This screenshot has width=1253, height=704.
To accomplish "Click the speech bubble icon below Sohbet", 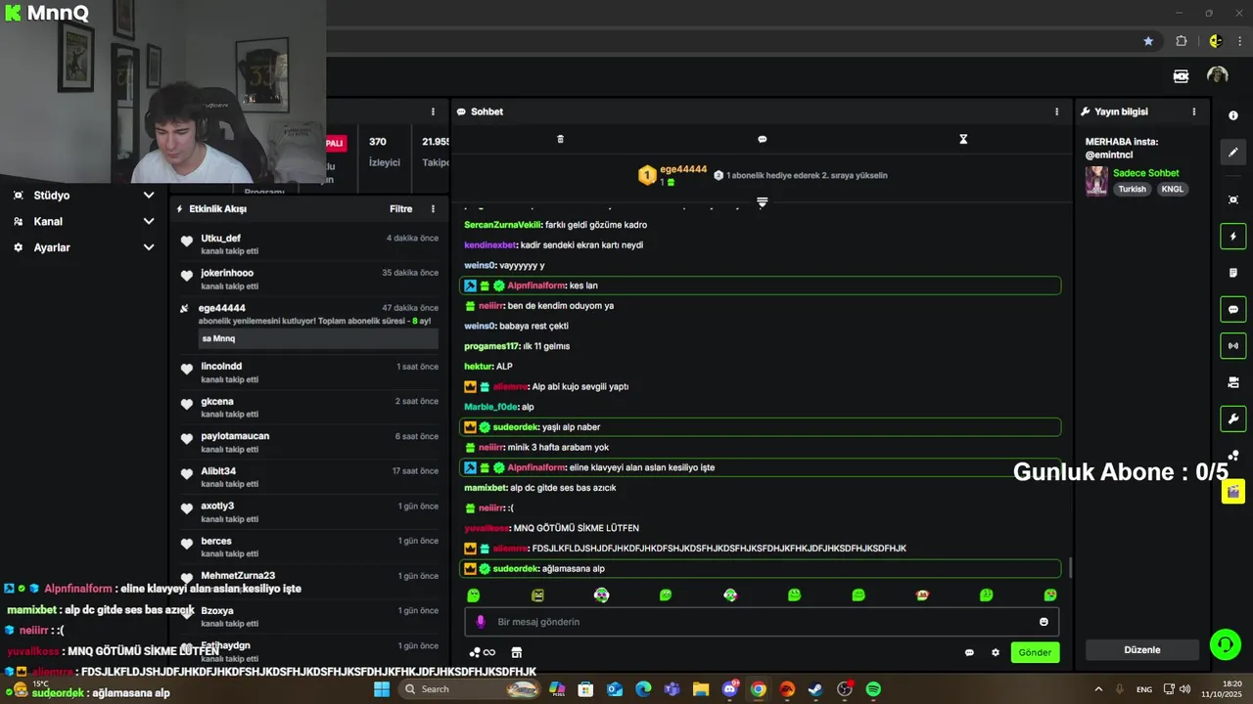I will coord(762,139).
